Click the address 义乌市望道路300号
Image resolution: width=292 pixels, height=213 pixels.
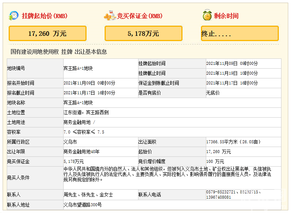coord(82,205)
